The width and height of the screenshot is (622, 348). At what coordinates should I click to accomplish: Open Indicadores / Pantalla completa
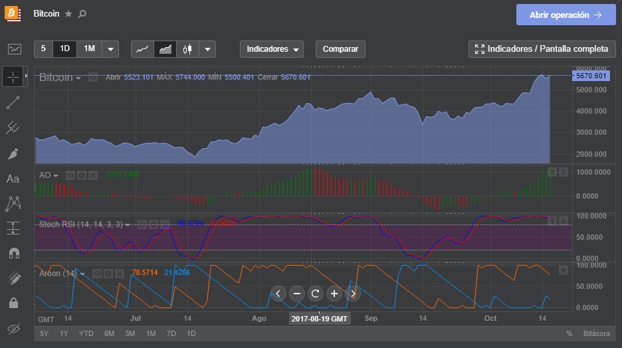point(542,49)
